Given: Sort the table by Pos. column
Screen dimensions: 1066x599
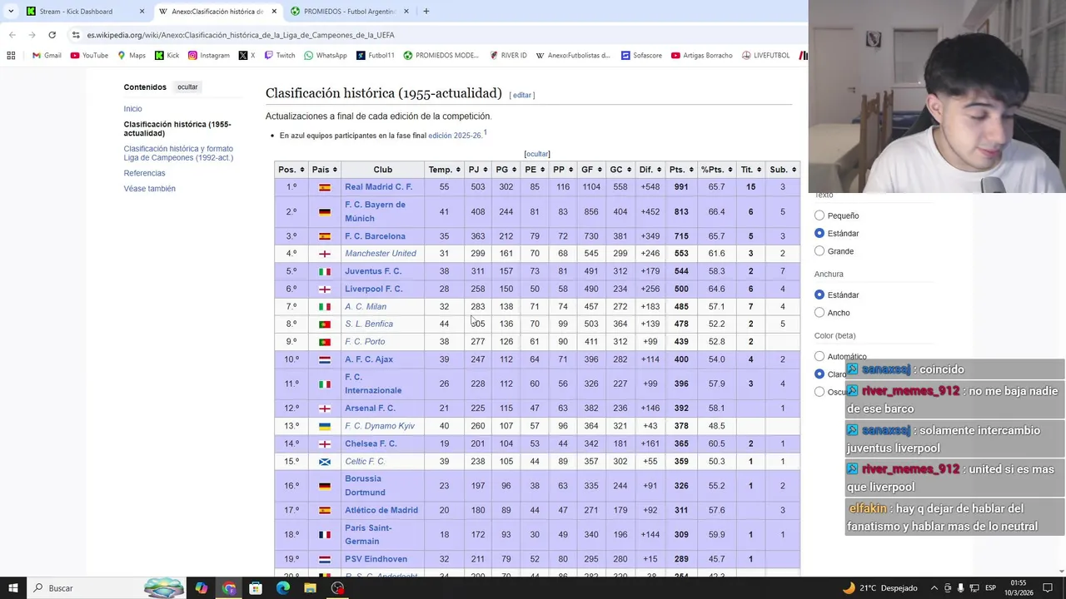Looking at the screenshot, I should pos(291,170).
